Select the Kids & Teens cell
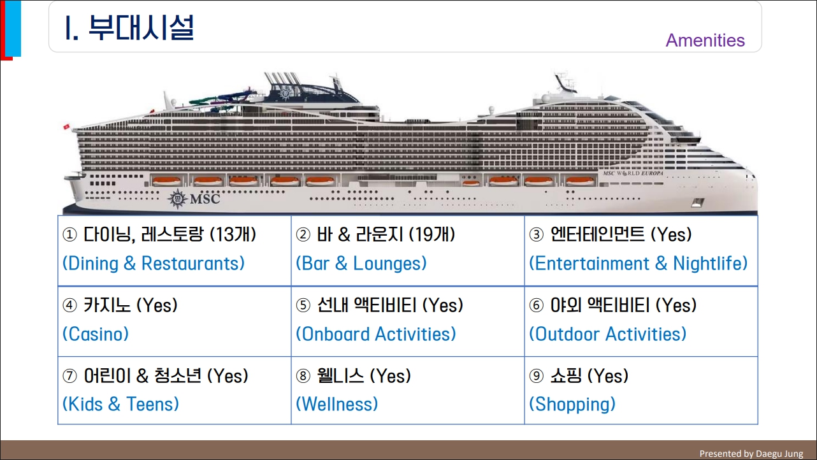 [174, 390]
